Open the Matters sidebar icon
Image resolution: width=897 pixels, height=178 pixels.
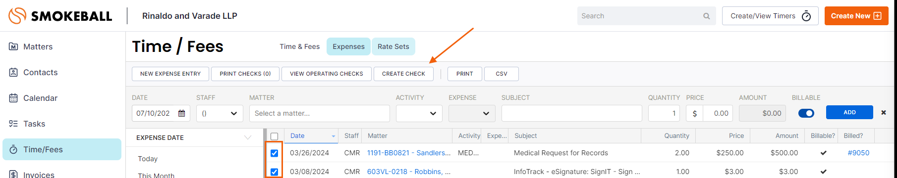(13, 46)
